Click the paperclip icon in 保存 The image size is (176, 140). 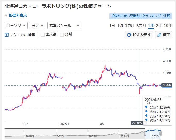coord(159,35)
